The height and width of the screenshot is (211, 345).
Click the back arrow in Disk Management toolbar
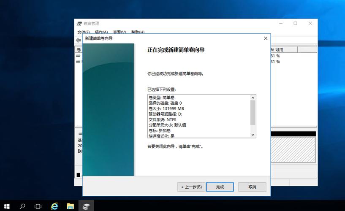click(x=79, y=40)
